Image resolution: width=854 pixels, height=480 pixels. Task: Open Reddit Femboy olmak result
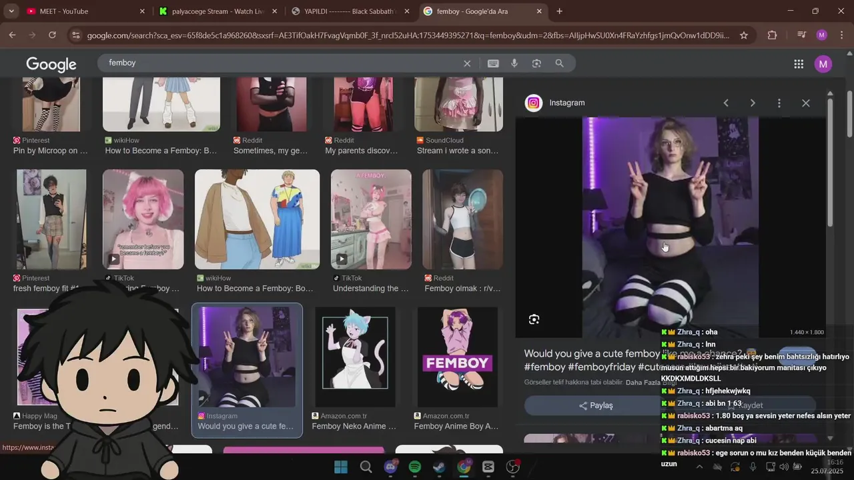pyautogui.click(x=462, y=289)
